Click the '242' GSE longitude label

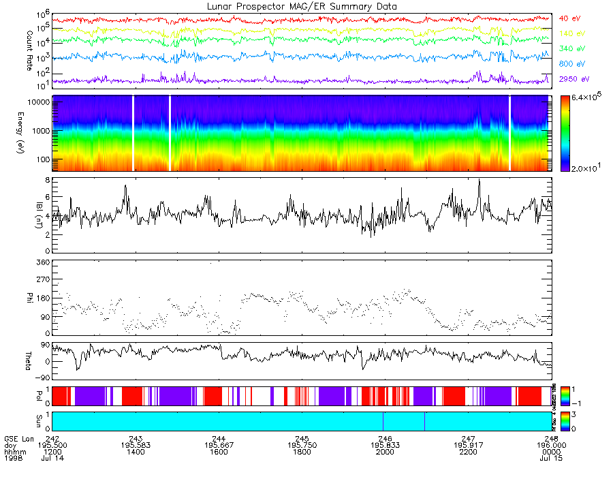[x=52, y=439]
